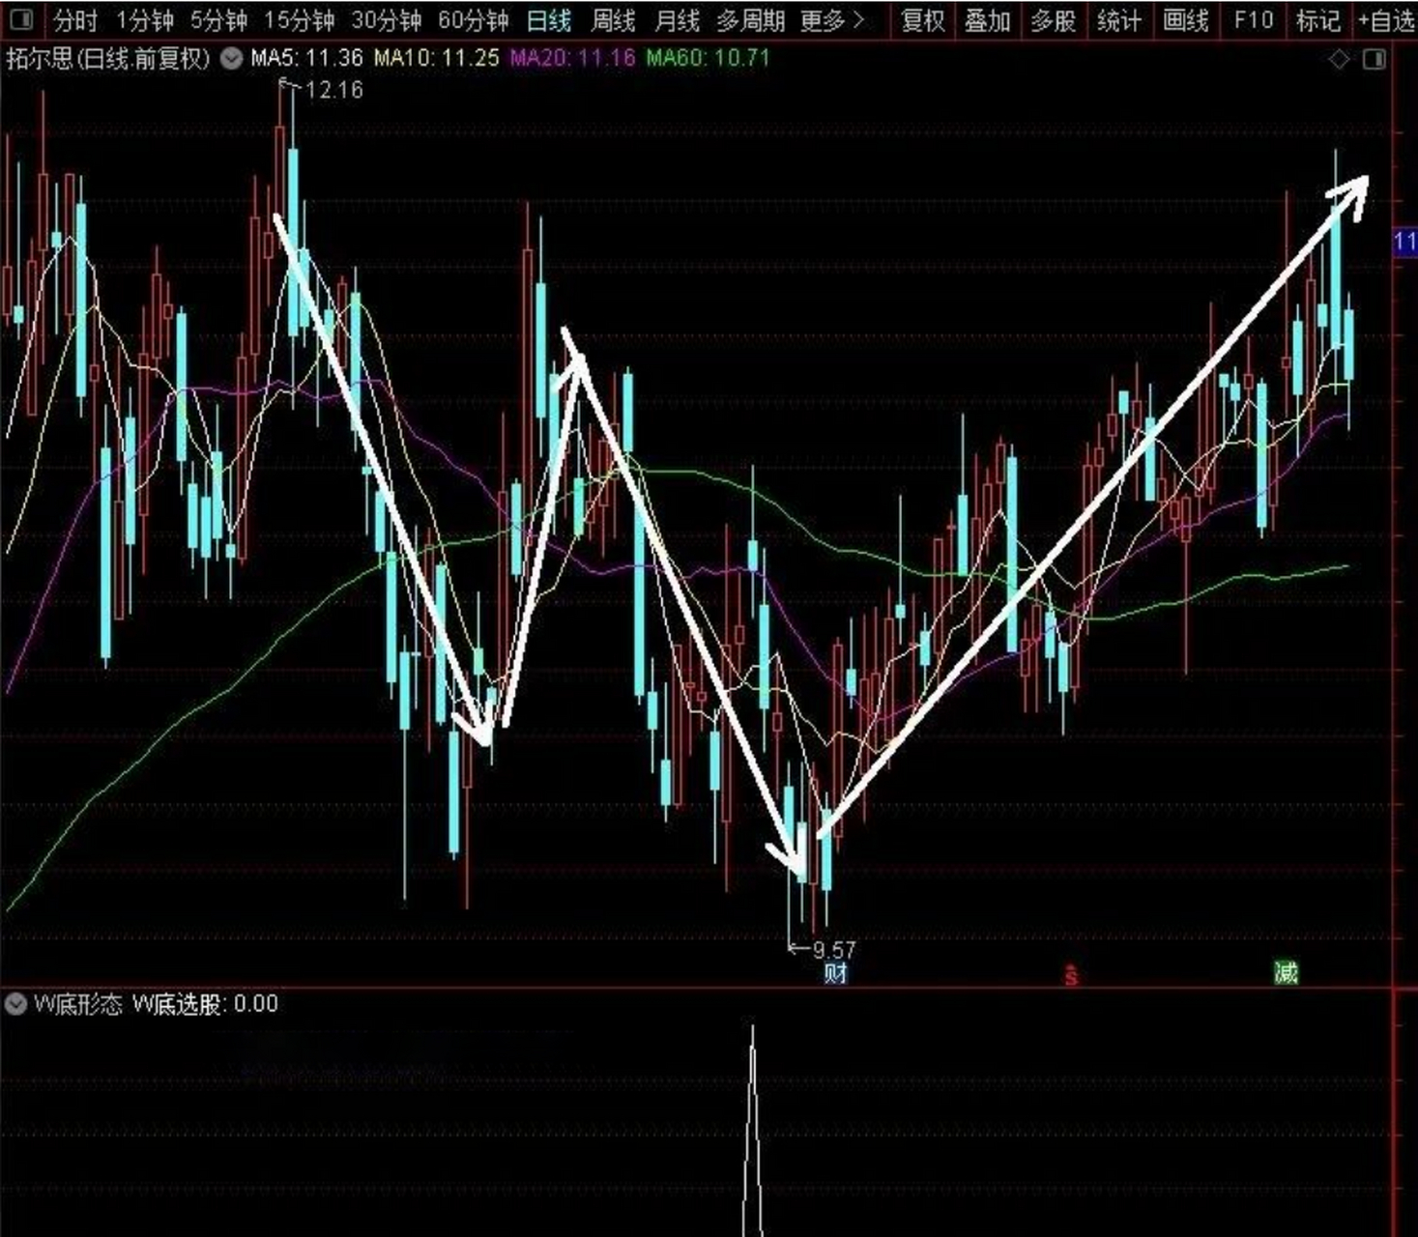The width and height of the screenshot is (1418, 1237).
Task: Add stock via +自选 button
Action: pos(1386,19)
